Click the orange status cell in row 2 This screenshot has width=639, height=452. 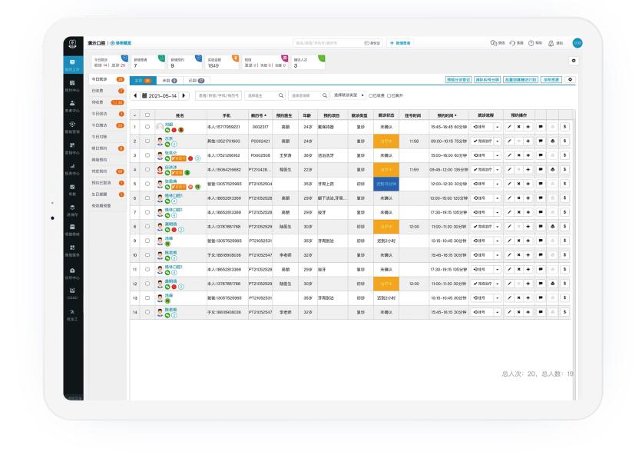(x=386, y=141)
